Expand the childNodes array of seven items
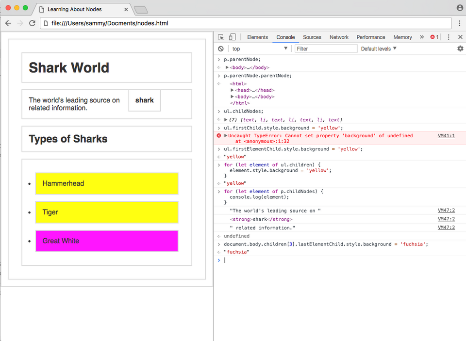 (x=226, y=120)
